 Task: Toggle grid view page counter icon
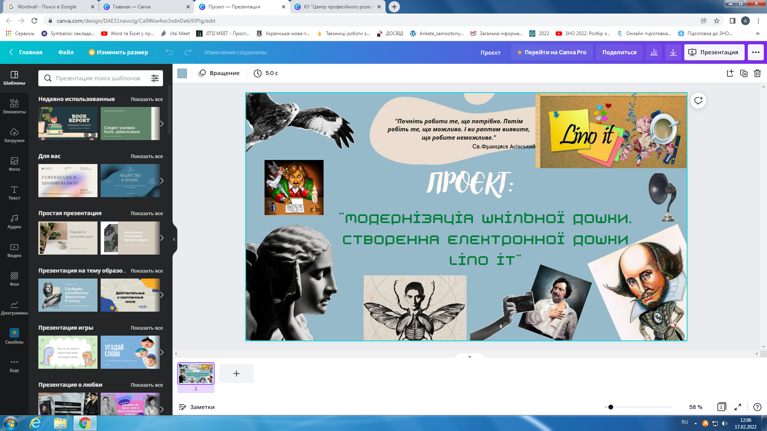tap(721, 407)
